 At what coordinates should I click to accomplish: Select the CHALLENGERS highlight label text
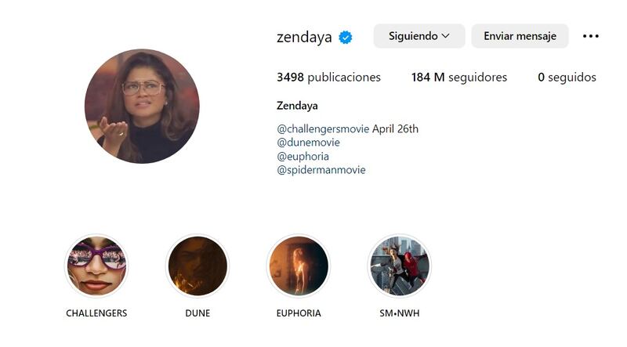pyautogui.click(x=96, y=313)
